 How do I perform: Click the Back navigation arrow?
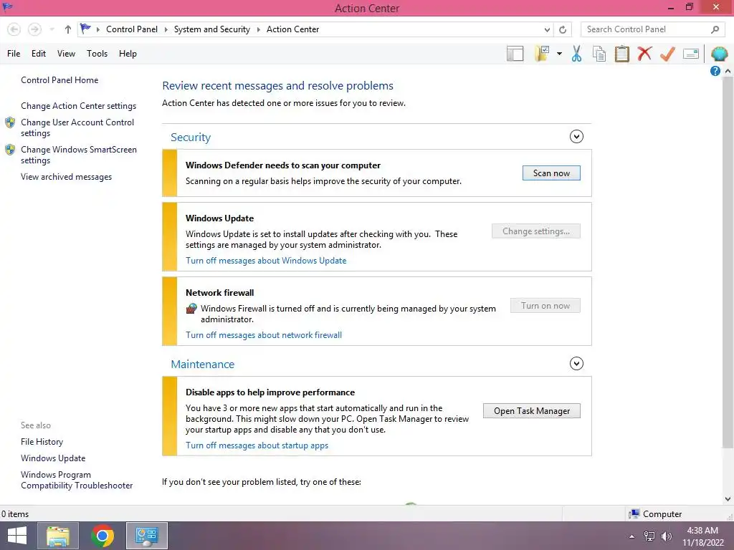(x=14, y=29)
